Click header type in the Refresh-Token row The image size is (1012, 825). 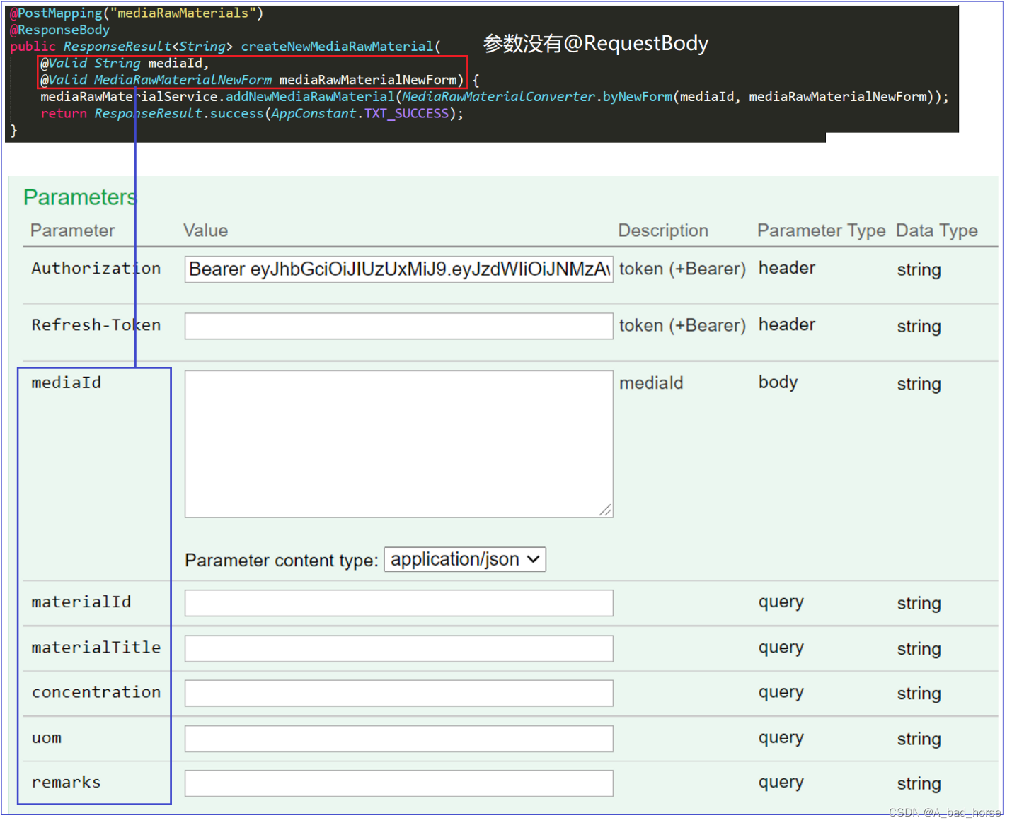click(787, 324)
